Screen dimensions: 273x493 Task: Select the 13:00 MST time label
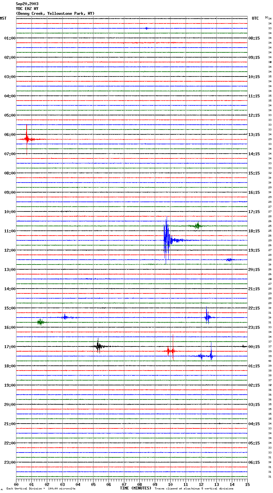(x=10, y=270)
